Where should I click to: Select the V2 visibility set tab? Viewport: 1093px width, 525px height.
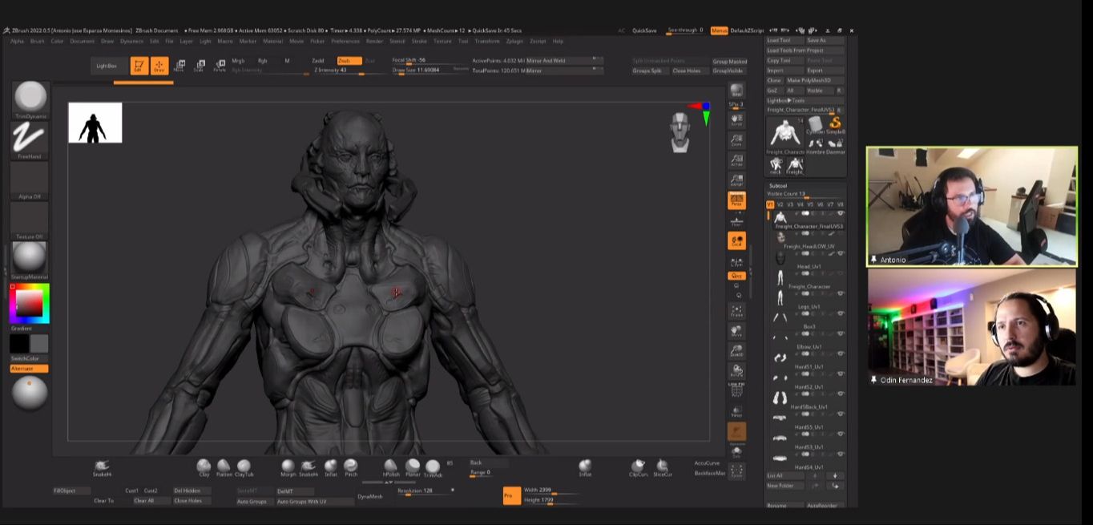[x=780, y=204]
